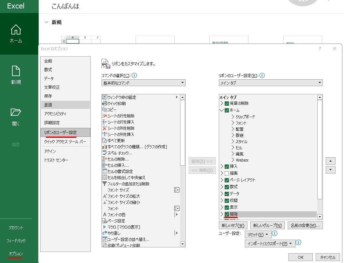This screenshot has width=344, height=263.
Task: Select Spell Check (スペル チェック) command icon
Action: pos(105,153)
